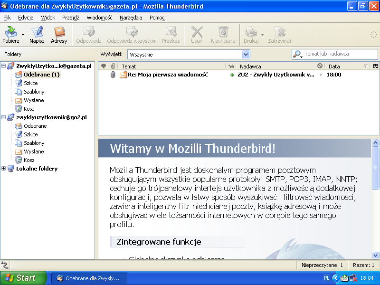380x285 pixels.
Task: Click the PL language indicator in the tray
Action: 326,278
